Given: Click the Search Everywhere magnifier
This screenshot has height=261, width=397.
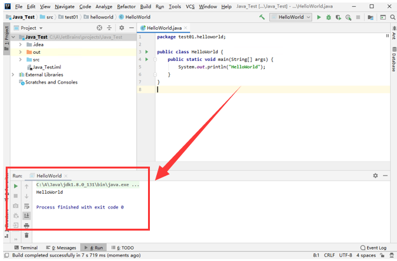Looking at the screenshot, I should coord(393,17).
